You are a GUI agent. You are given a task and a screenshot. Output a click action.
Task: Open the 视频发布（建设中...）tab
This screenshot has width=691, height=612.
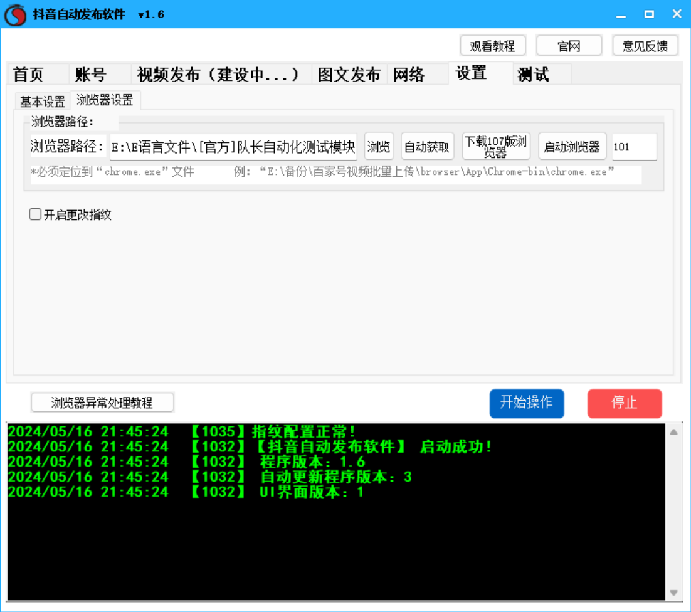pyautogui.click(x=222, y=74)
